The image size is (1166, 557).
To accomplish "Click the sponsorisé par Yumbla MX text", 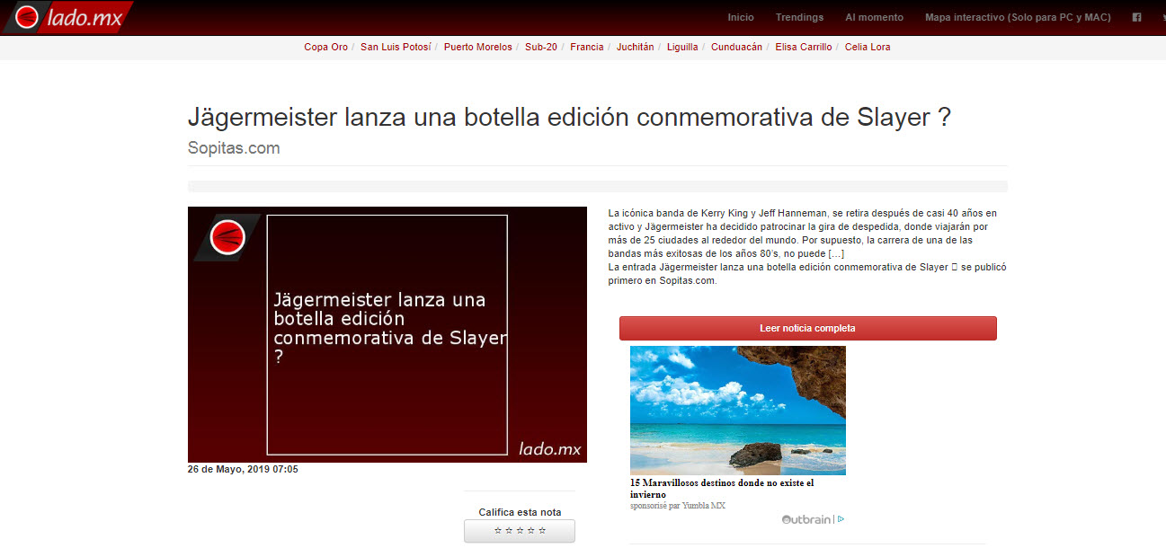I will click(678, 506).
